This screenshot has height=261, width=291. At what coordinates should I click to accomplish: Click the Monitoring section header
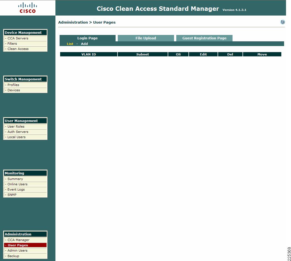coord(25,173)
